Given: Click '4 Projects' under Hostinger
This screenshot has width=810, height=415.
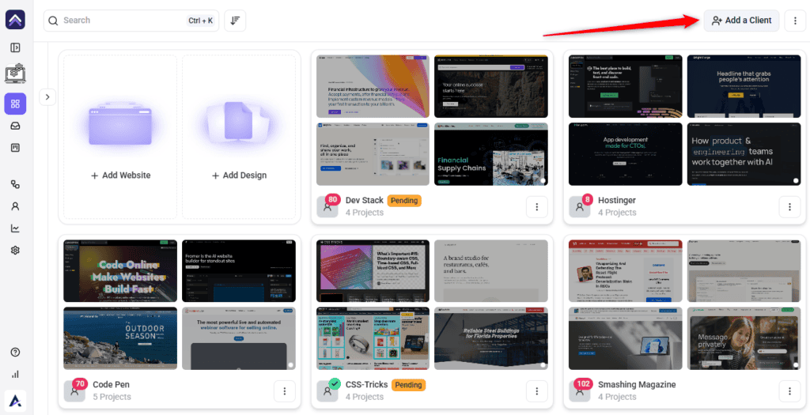Looking at the screenshot, I should (617, 213).
